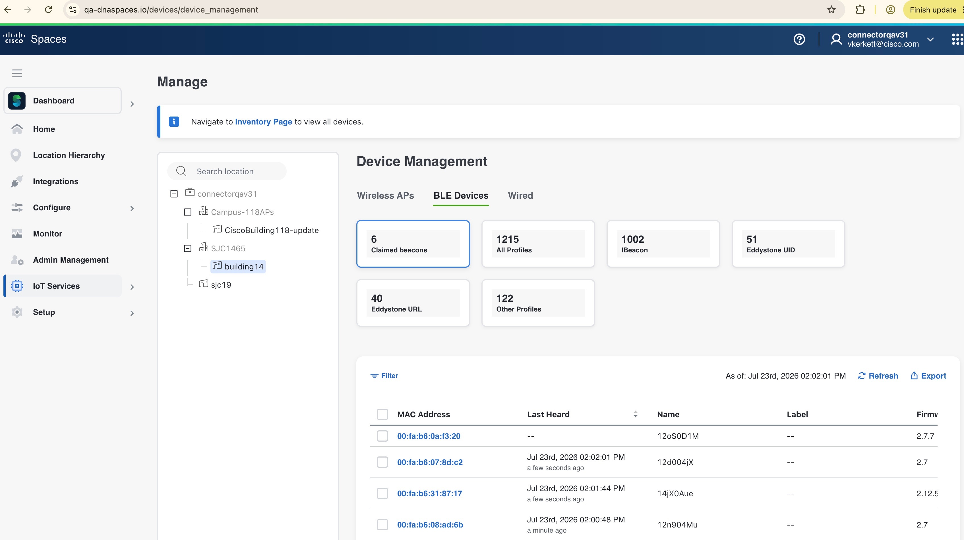Refresh the BLE device table
Viewport: 964px width, 540px height.
(x=878, y=376)
